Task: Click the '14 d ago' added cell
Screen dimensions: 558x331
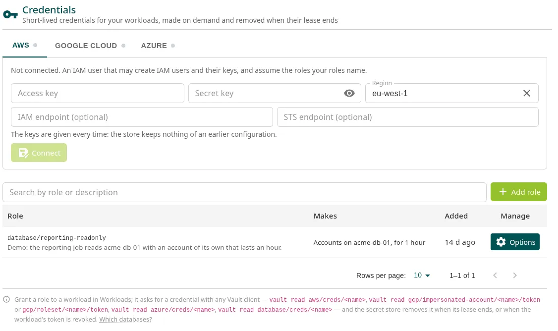Action: click(460, 242)
